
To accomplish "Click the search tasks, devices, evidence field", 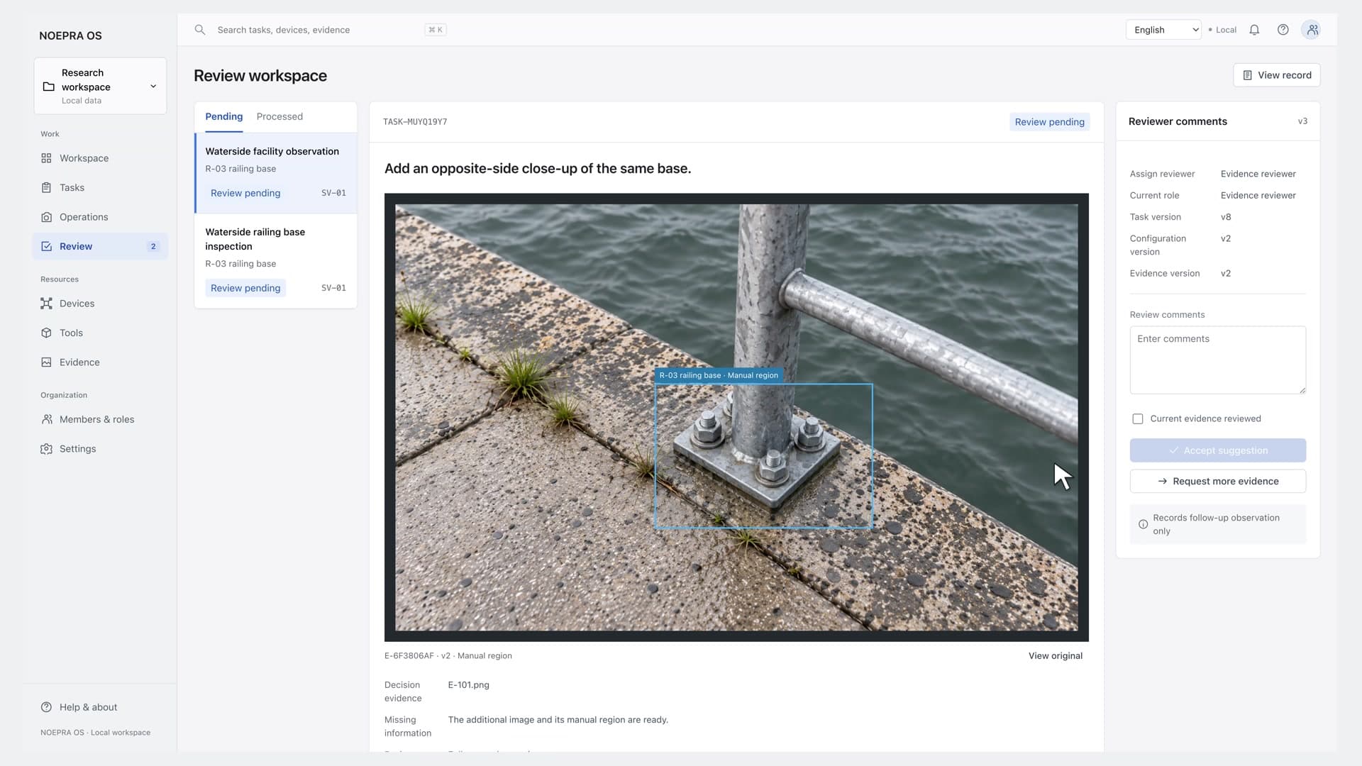I will point(319,30).
